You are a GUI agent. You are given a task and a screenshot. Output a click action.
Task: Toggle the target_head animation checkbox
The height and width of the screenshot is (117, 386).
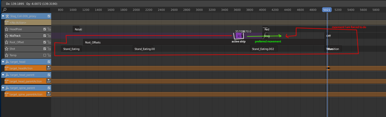pos(49,62)
